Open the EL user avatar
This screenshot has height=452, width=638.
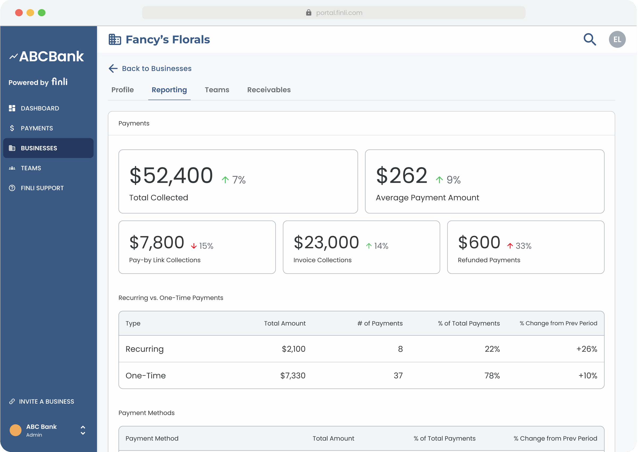[x=617, y=40]
